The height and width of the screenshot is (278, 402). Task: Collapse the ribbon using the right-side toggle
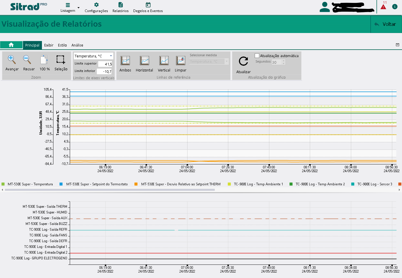coord(397,45)
